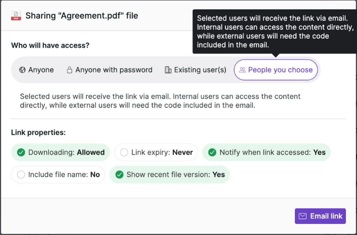
Task: Click the Email link button
Action: (320, 216)
